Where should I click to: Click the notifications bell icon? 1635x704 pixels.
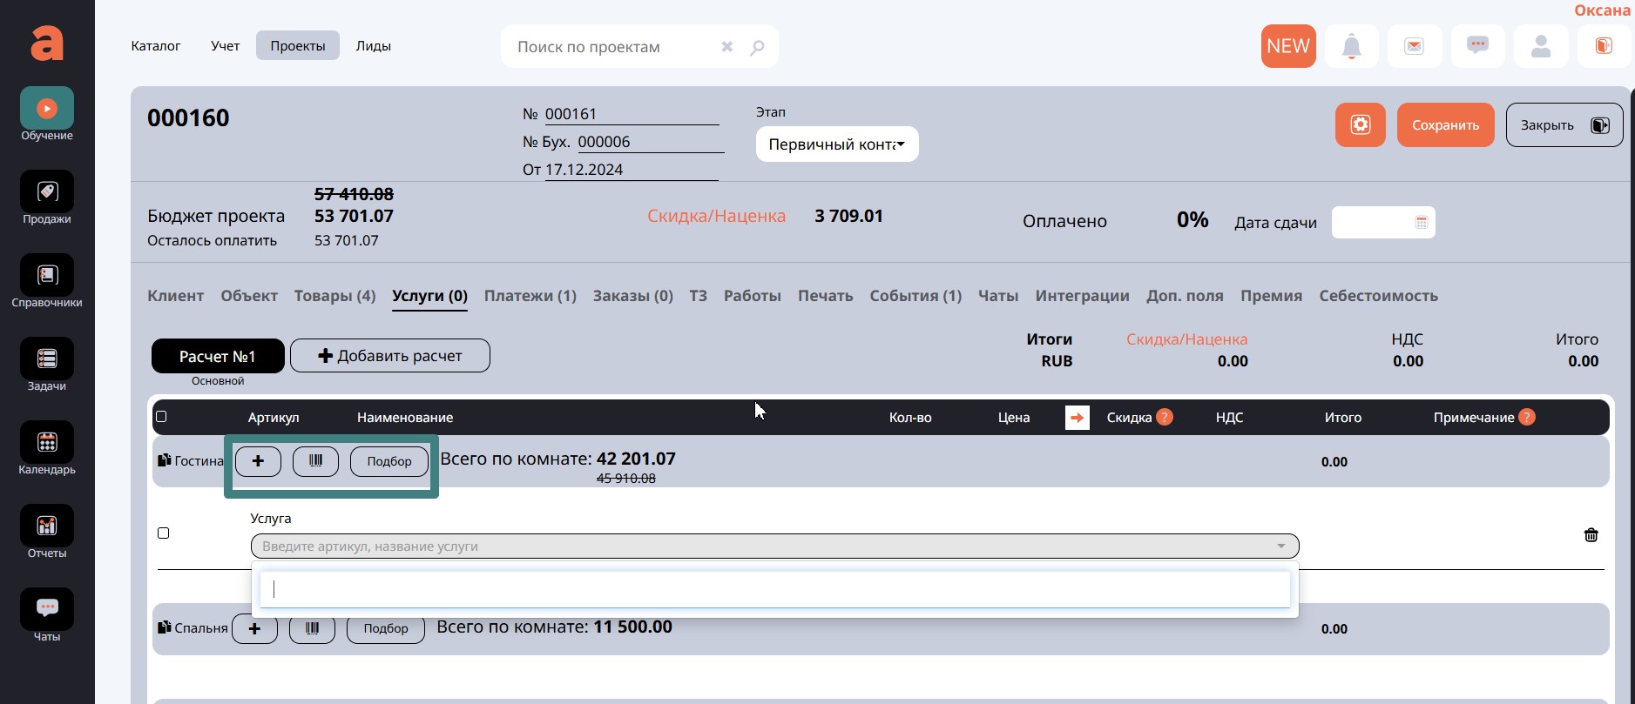coord(1351,46)
